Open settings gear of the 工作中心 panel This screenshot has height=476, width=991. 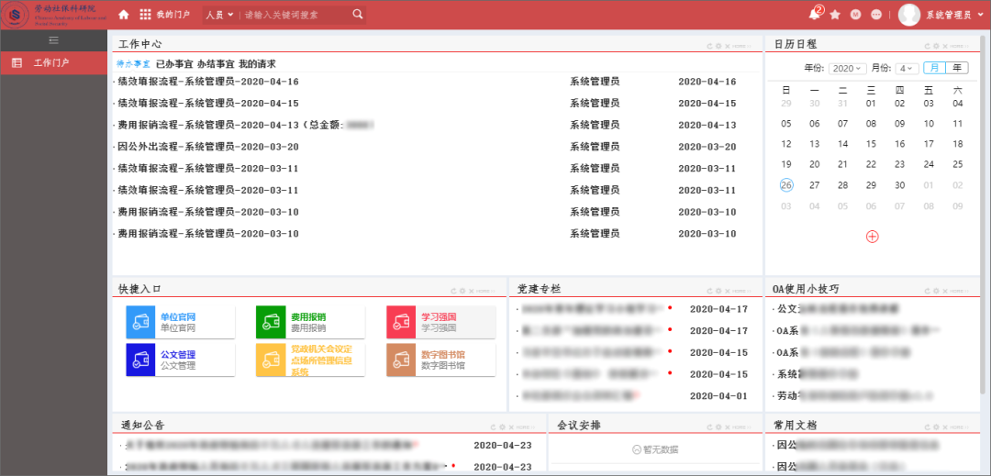718,46
